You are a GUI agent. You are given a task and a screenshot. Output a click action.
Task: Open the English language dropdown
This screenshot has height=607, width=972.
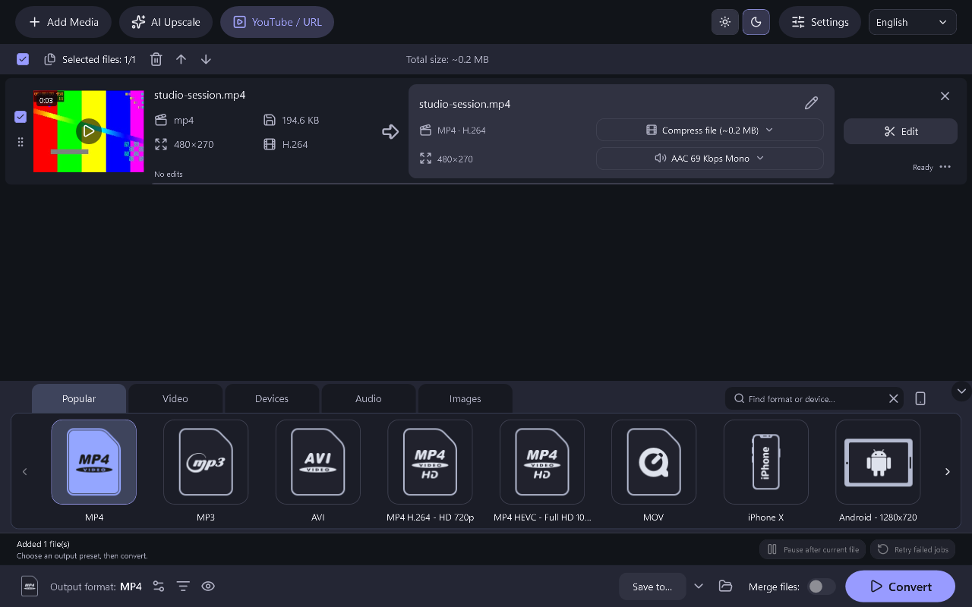pos(912,22)
